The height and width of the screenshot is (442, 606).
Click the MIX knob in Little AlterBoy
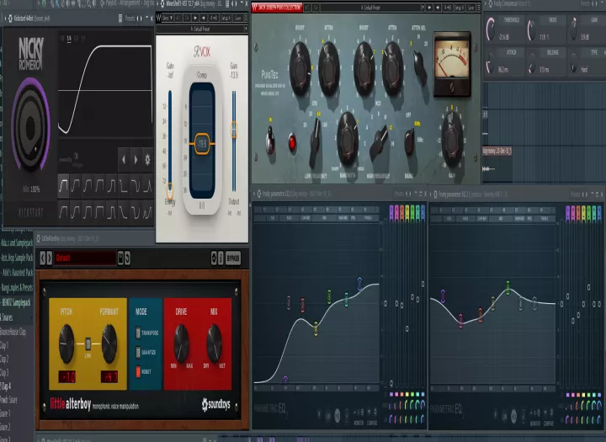(214, 343)
